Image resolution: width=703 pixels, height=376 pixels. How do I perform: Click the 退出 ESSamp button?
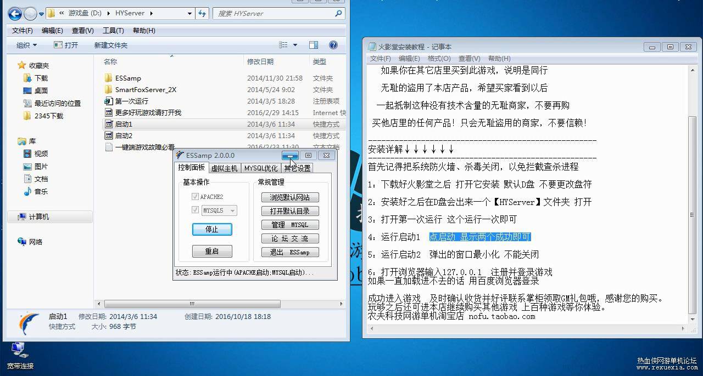coord(290,252)
